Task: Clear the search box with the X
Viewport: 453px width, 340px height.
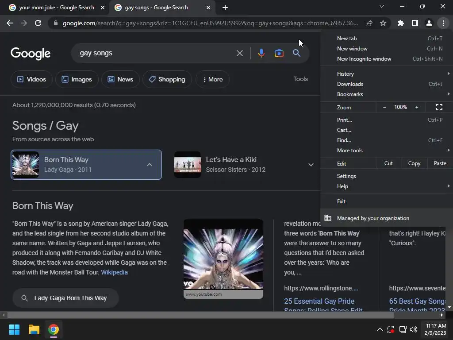Action: pyautogui.click(x=240, y=53)
